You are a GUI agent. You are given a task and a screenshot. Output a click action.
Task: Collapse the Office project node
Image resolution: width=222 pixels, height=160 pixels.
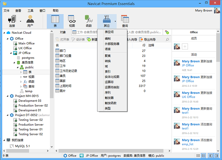tap(8, 39)
